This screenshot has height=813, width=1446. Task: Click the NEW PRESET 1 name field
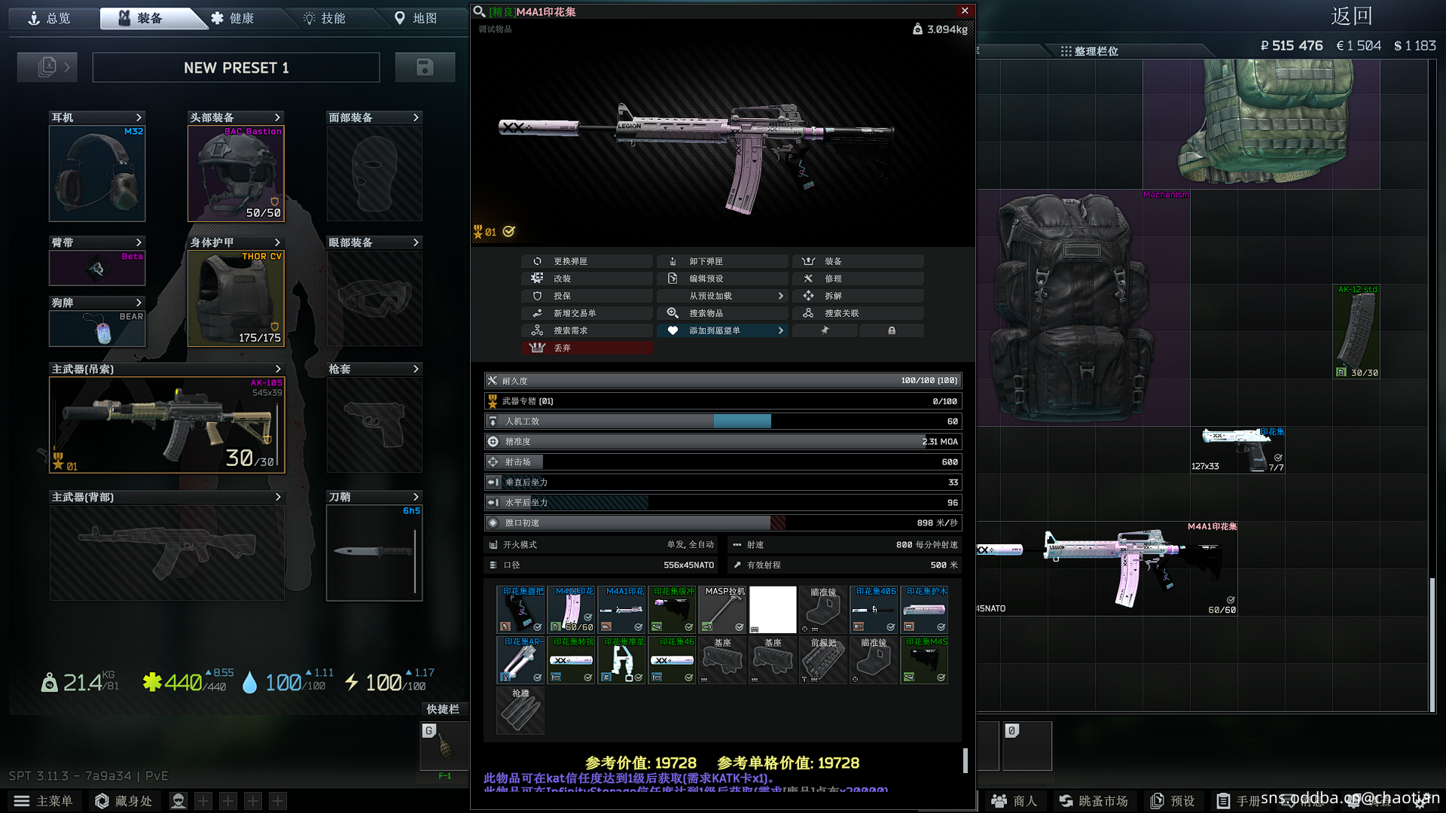pyautogui.click(x=236, y=68)
